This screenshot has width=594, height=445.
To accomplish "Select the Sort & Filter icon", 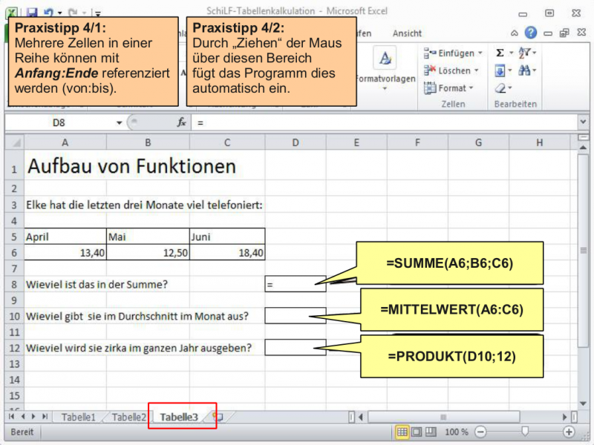I will click(x=525, y=51).
